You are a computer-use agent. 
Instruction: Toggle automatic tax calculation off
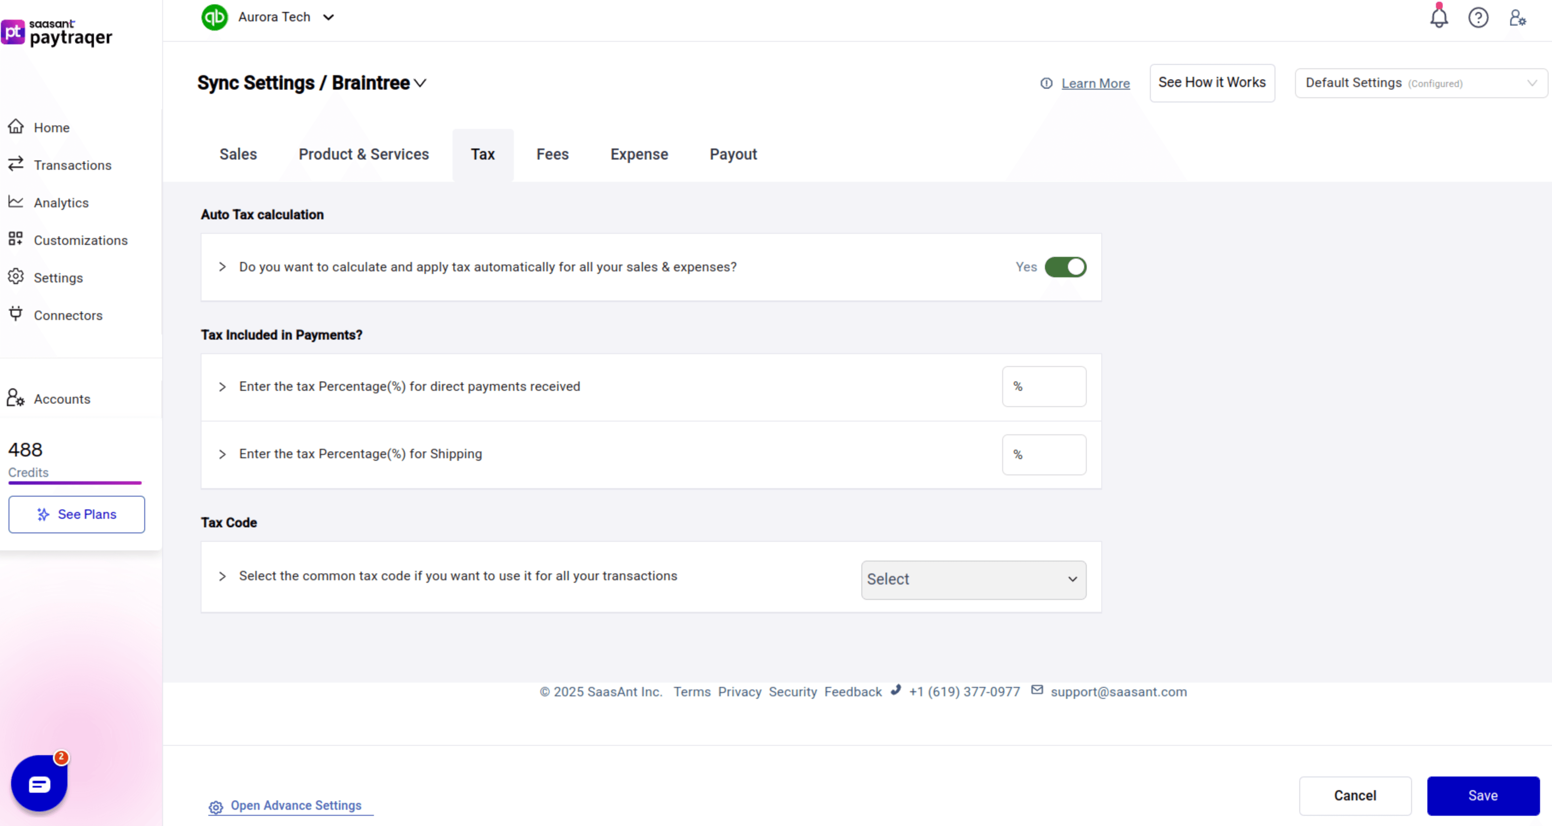[1066, 267]
